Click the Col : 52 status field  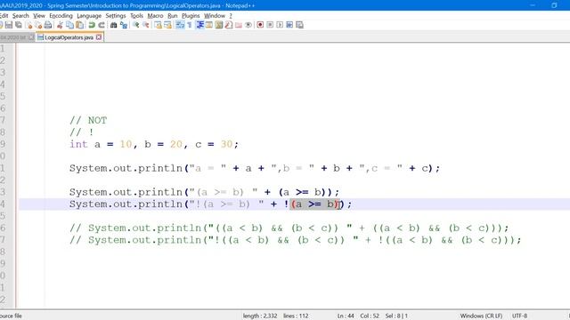pyautogui.click(x=370, y=316)
